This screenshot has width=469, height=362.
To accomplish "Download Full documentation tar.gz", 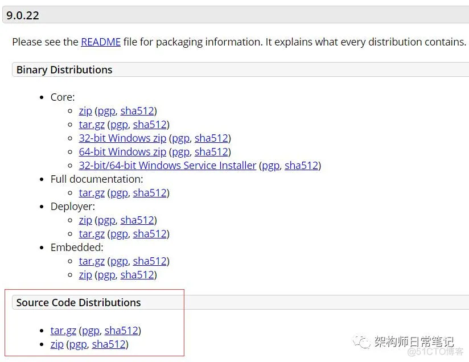I will tap(92, 193).
